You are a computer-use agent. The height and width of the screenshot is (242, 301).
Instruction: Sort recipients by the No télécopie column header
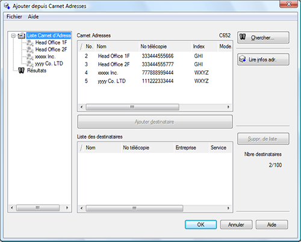point(147,147)
